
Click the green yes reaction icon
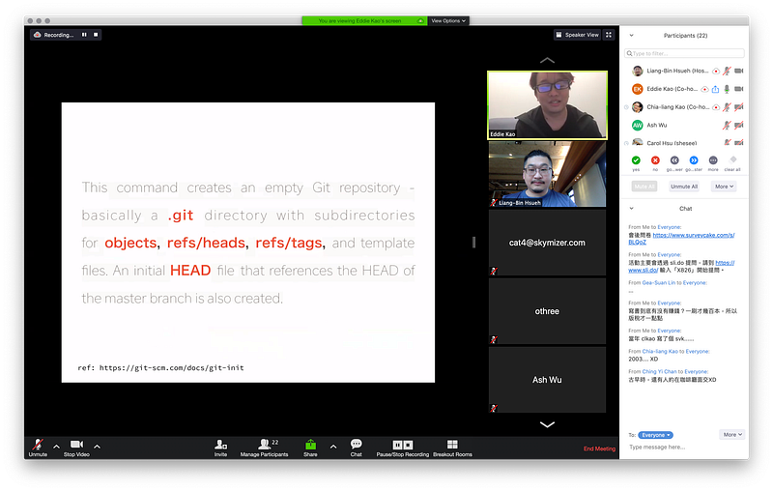click(636, 160)
